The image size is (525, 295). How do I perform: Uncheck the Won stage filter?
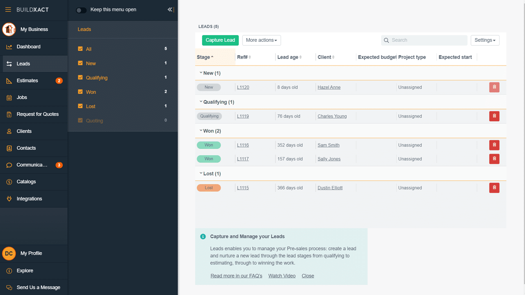pyautogui.click(x=80, y=92)
